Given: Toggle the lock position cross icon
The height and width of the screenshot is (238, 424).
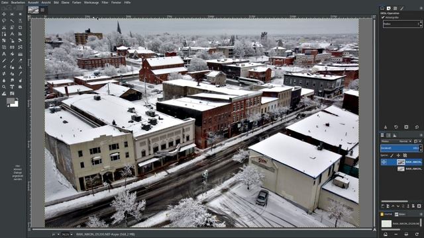Looking at the screenshot, I should point(398,155).
